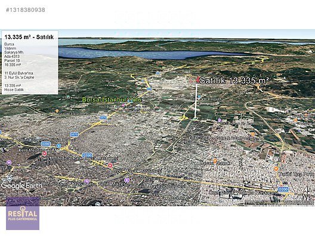Click the red Satılık placemark pin
315x236 pixels.
[x=197, y=79]
